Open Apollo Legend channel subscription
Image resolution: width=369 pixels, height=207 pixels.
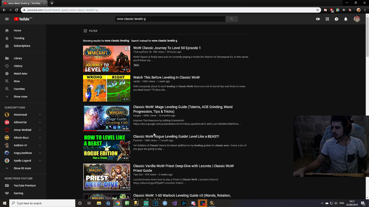point(23,160)
